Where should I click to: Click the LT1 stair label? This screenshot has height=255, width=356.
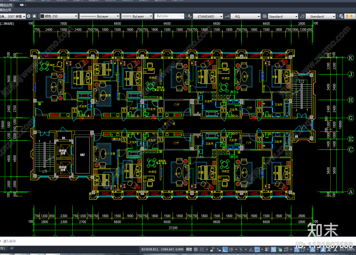tap(45, 172)
